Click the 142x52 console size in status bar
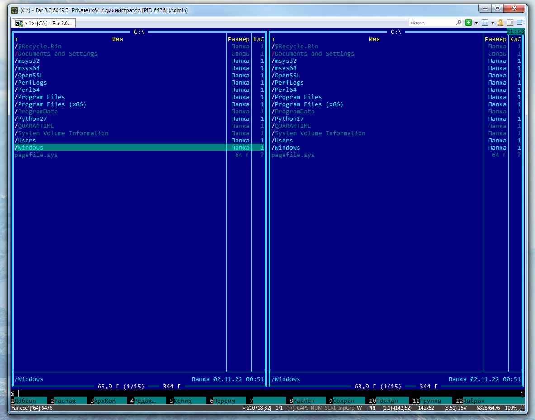Viewport: 535px width, 420px height. (x=426, y=408)
